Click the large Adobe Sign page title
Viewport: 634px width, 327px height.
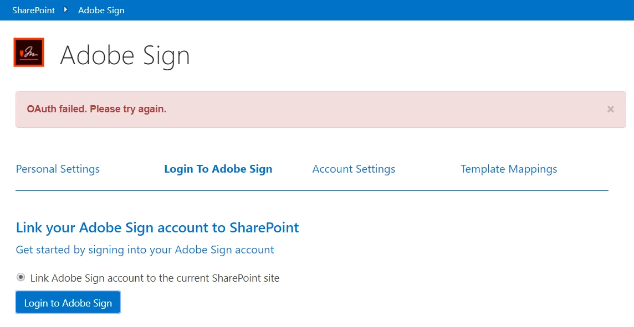(125, 55)
